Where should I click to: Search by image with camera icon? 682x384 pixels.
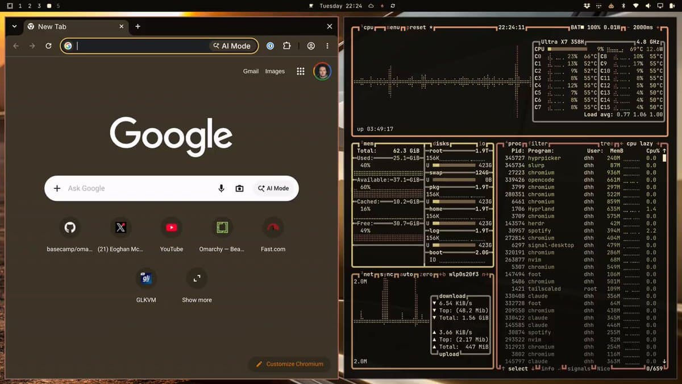pos(239,188)
